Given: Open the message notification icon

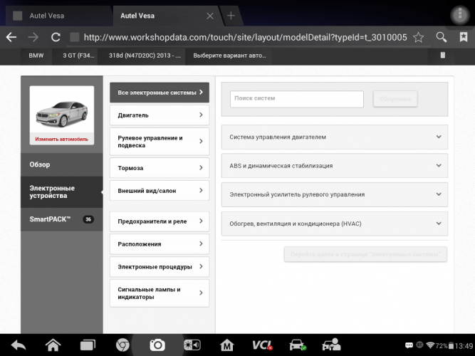Looking at the screenshot, I should 409,345.
